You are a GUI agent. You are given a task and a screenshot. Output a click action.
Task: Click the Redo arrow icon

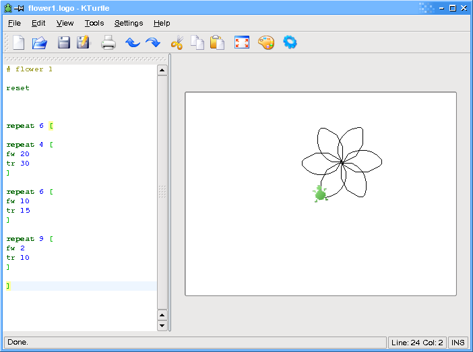pos(153,43)
